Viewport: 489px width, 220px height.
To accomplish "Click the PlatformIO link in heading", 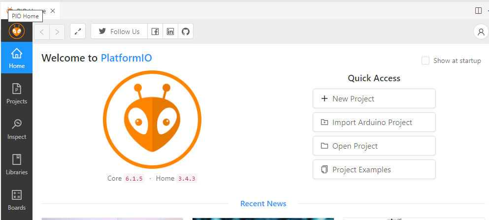I will click(x=126, y=58).
